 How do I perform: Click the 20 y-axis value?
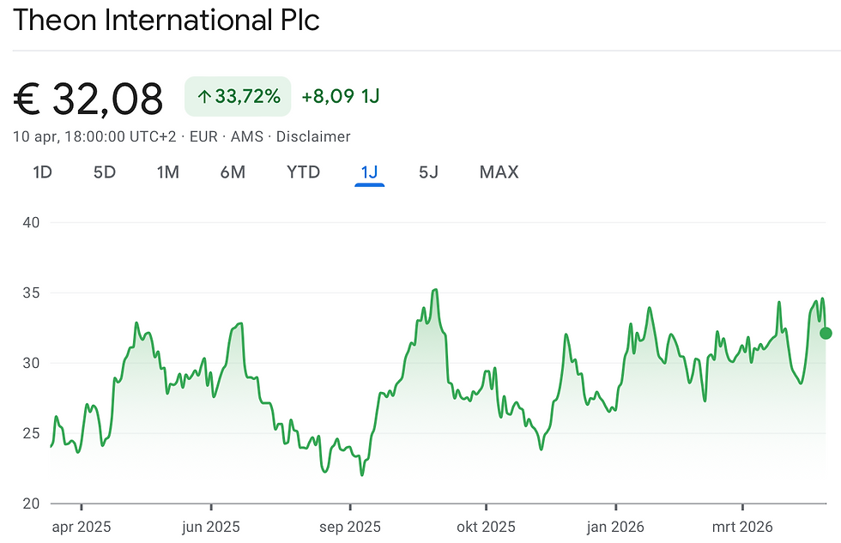tap(31, 504)
